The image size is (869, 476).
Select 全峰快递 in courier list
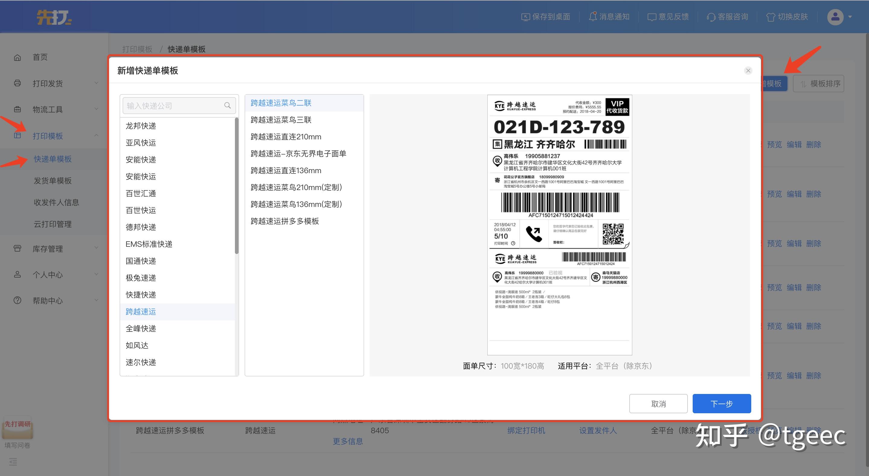pos(178,328)
